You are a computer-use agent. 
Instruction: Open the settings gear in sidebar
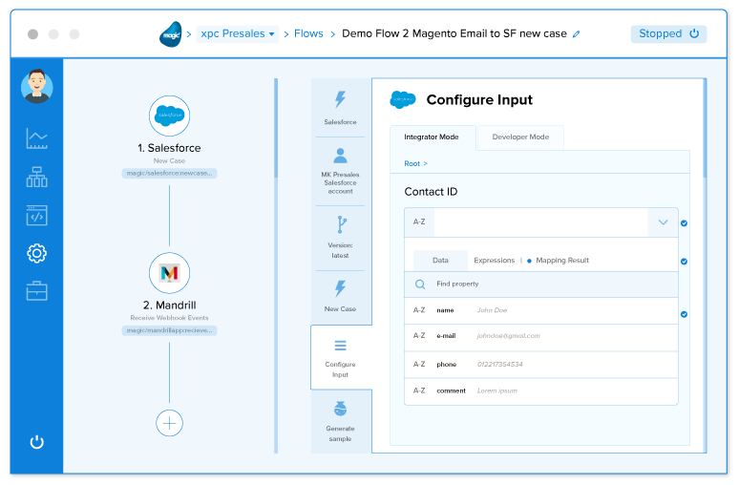coord(36,253)
